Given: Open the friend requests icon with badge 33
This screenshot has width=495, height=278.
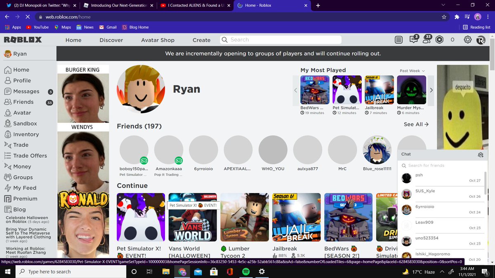Looking at the screenshot, I should (426, 40).
